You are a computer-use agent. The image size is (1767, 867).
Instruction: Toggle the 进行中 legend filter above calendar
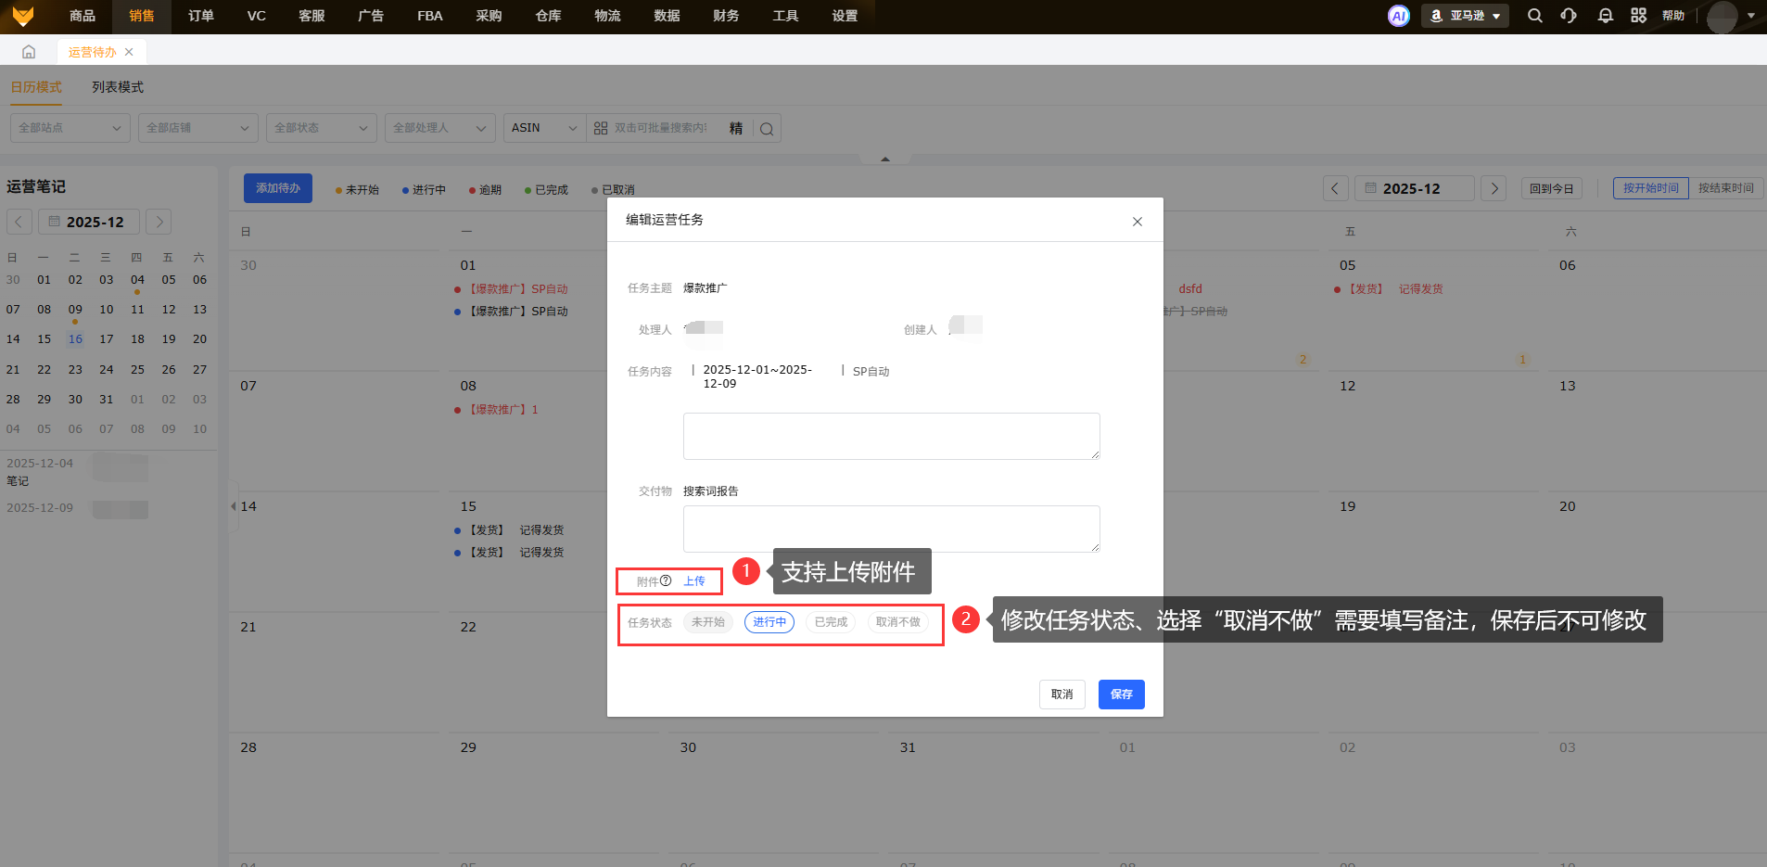coord(424,190)
